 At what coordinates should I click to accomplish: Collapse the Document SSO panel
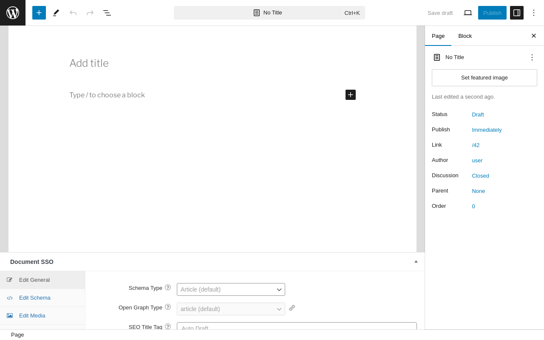pos(416,261)
